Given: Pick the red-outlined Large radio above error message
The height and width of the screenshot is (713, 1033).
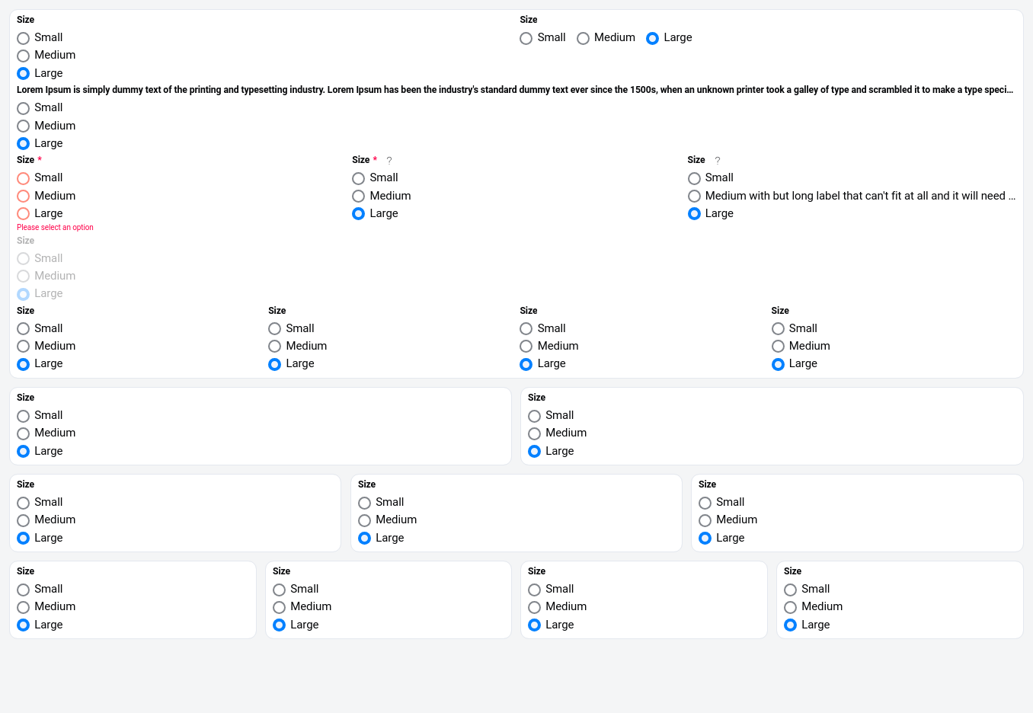Looking at the screenshot, I should pyautogui.click(x=24, y=214).
